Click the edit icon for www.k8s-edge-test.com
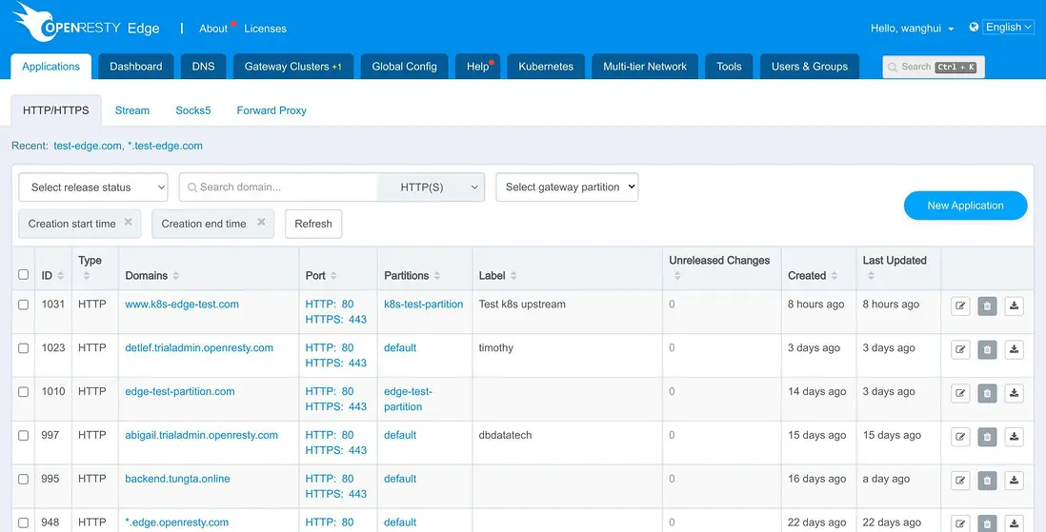 [x=960, y=305]
